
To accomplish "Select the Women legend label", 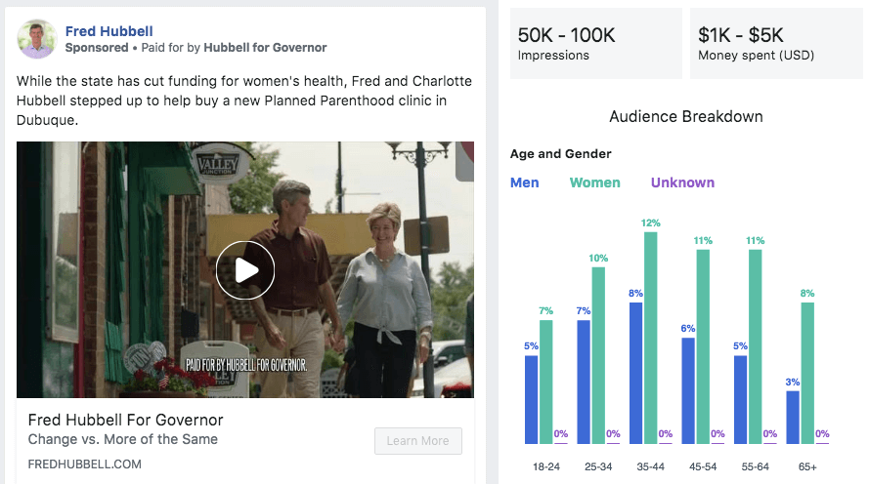I will pos(594,182).
